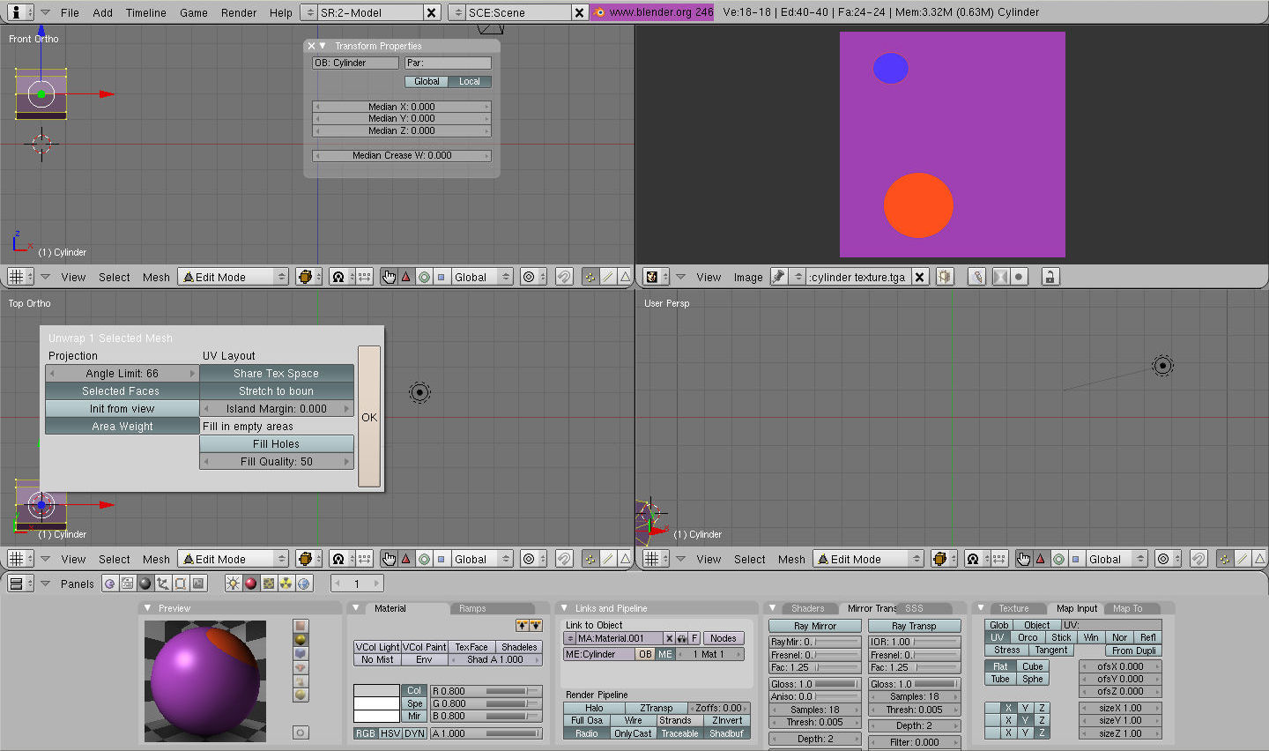Click the Texture buttons icon in the Panels header
1269x751 pixels.
coord(268,584)
